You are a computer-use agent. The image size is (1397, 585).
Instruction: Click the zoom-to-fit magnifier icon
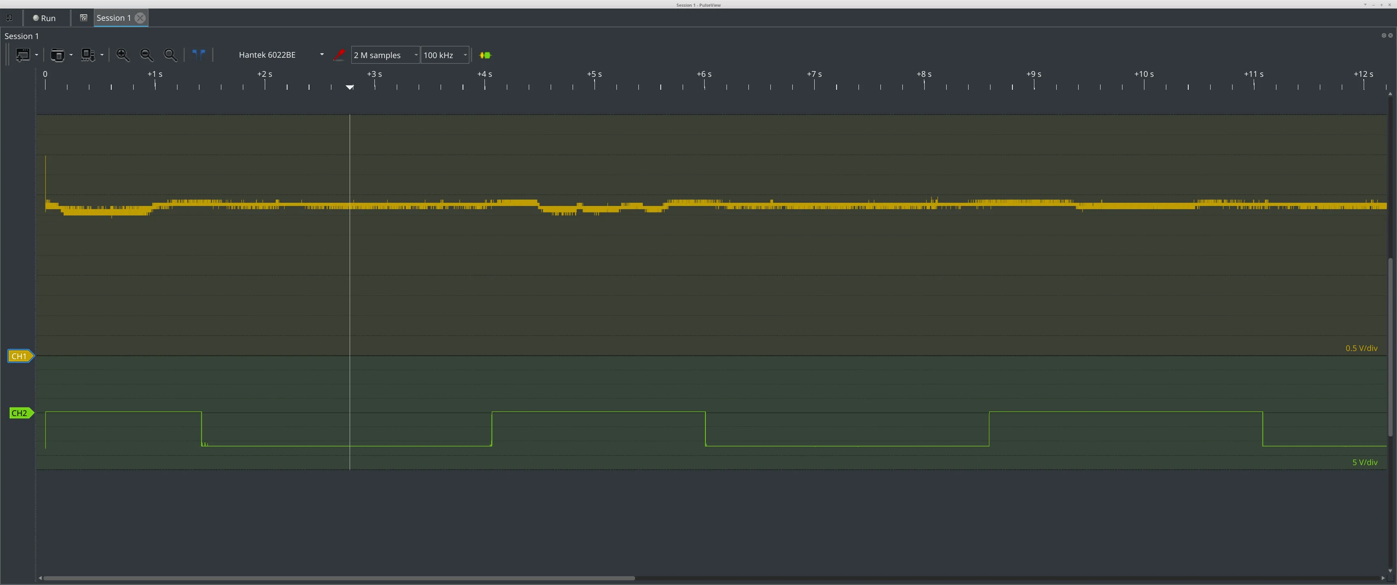(x=170, y=55)
